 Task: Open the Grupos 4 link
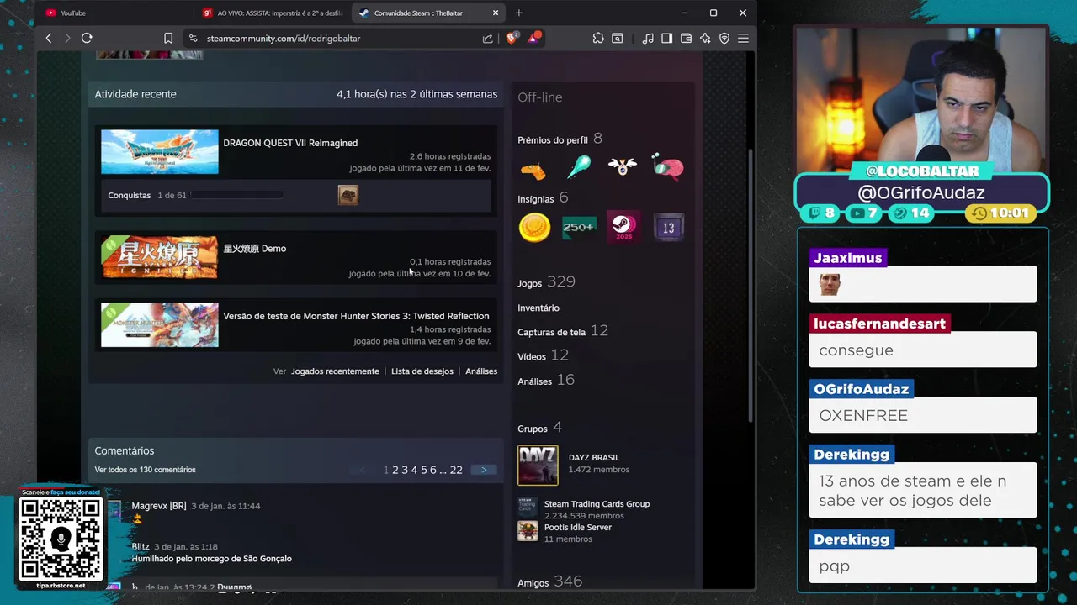pyautogui.click(x=539, y=428)
